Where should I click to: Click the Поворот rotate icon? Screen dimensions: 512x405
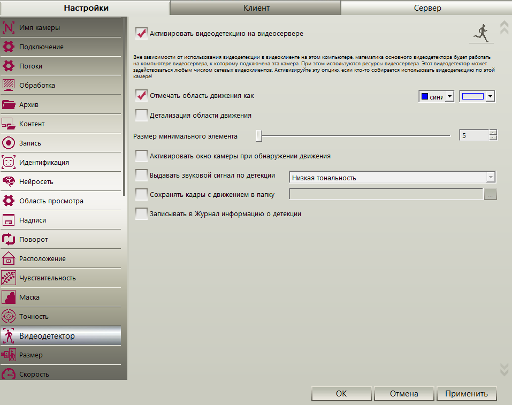click(9, 239)
